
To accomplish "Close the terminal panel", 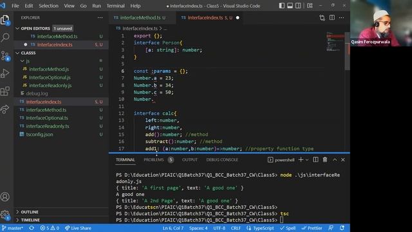I will (343, 160).
